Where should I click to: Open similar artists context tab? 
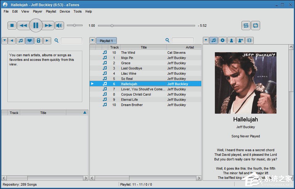point(240,41)
